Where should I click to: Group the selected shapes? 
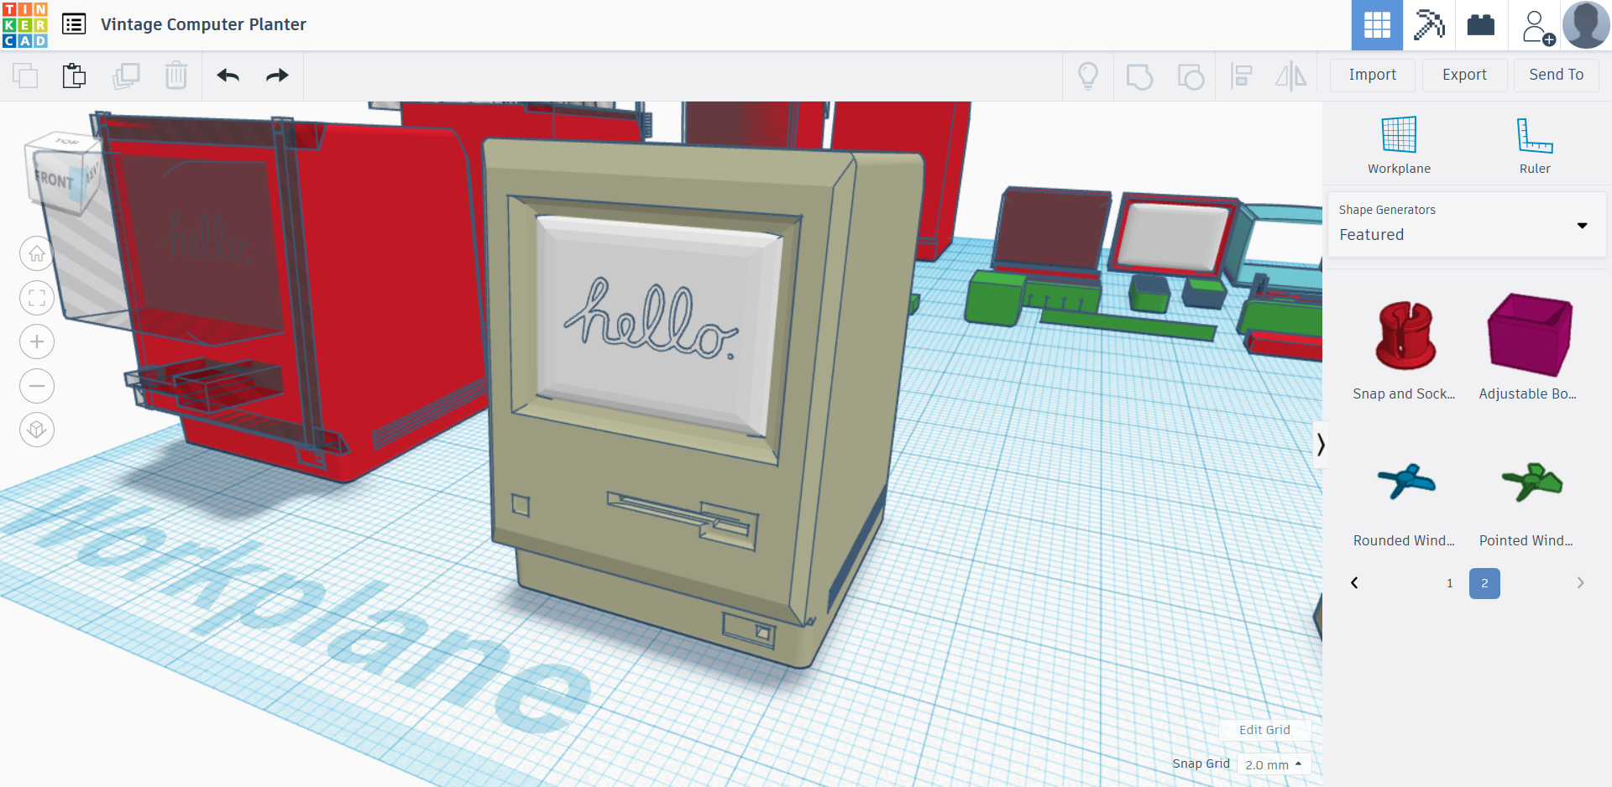coord(1139,76)
